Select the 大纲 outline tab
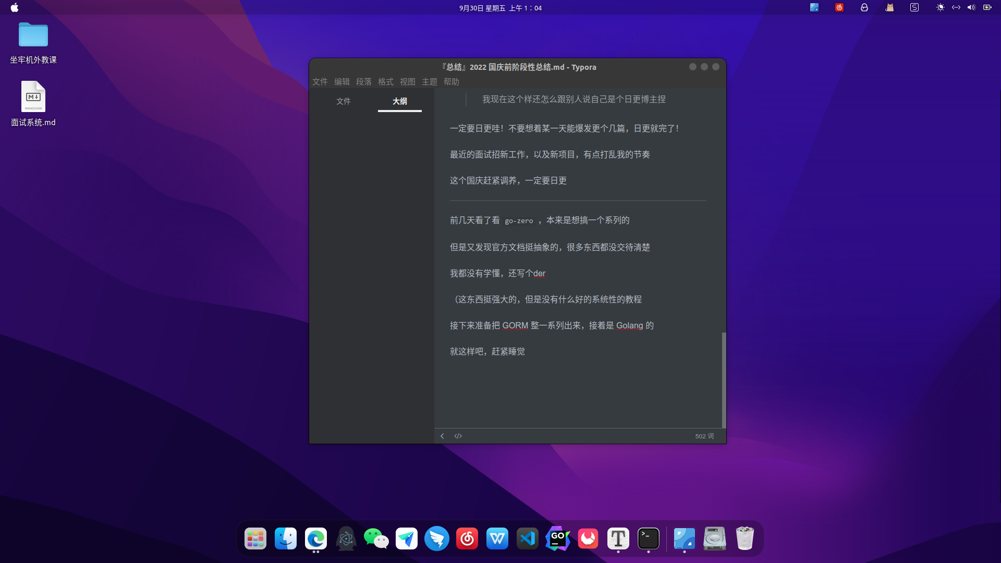 [400, 101]
